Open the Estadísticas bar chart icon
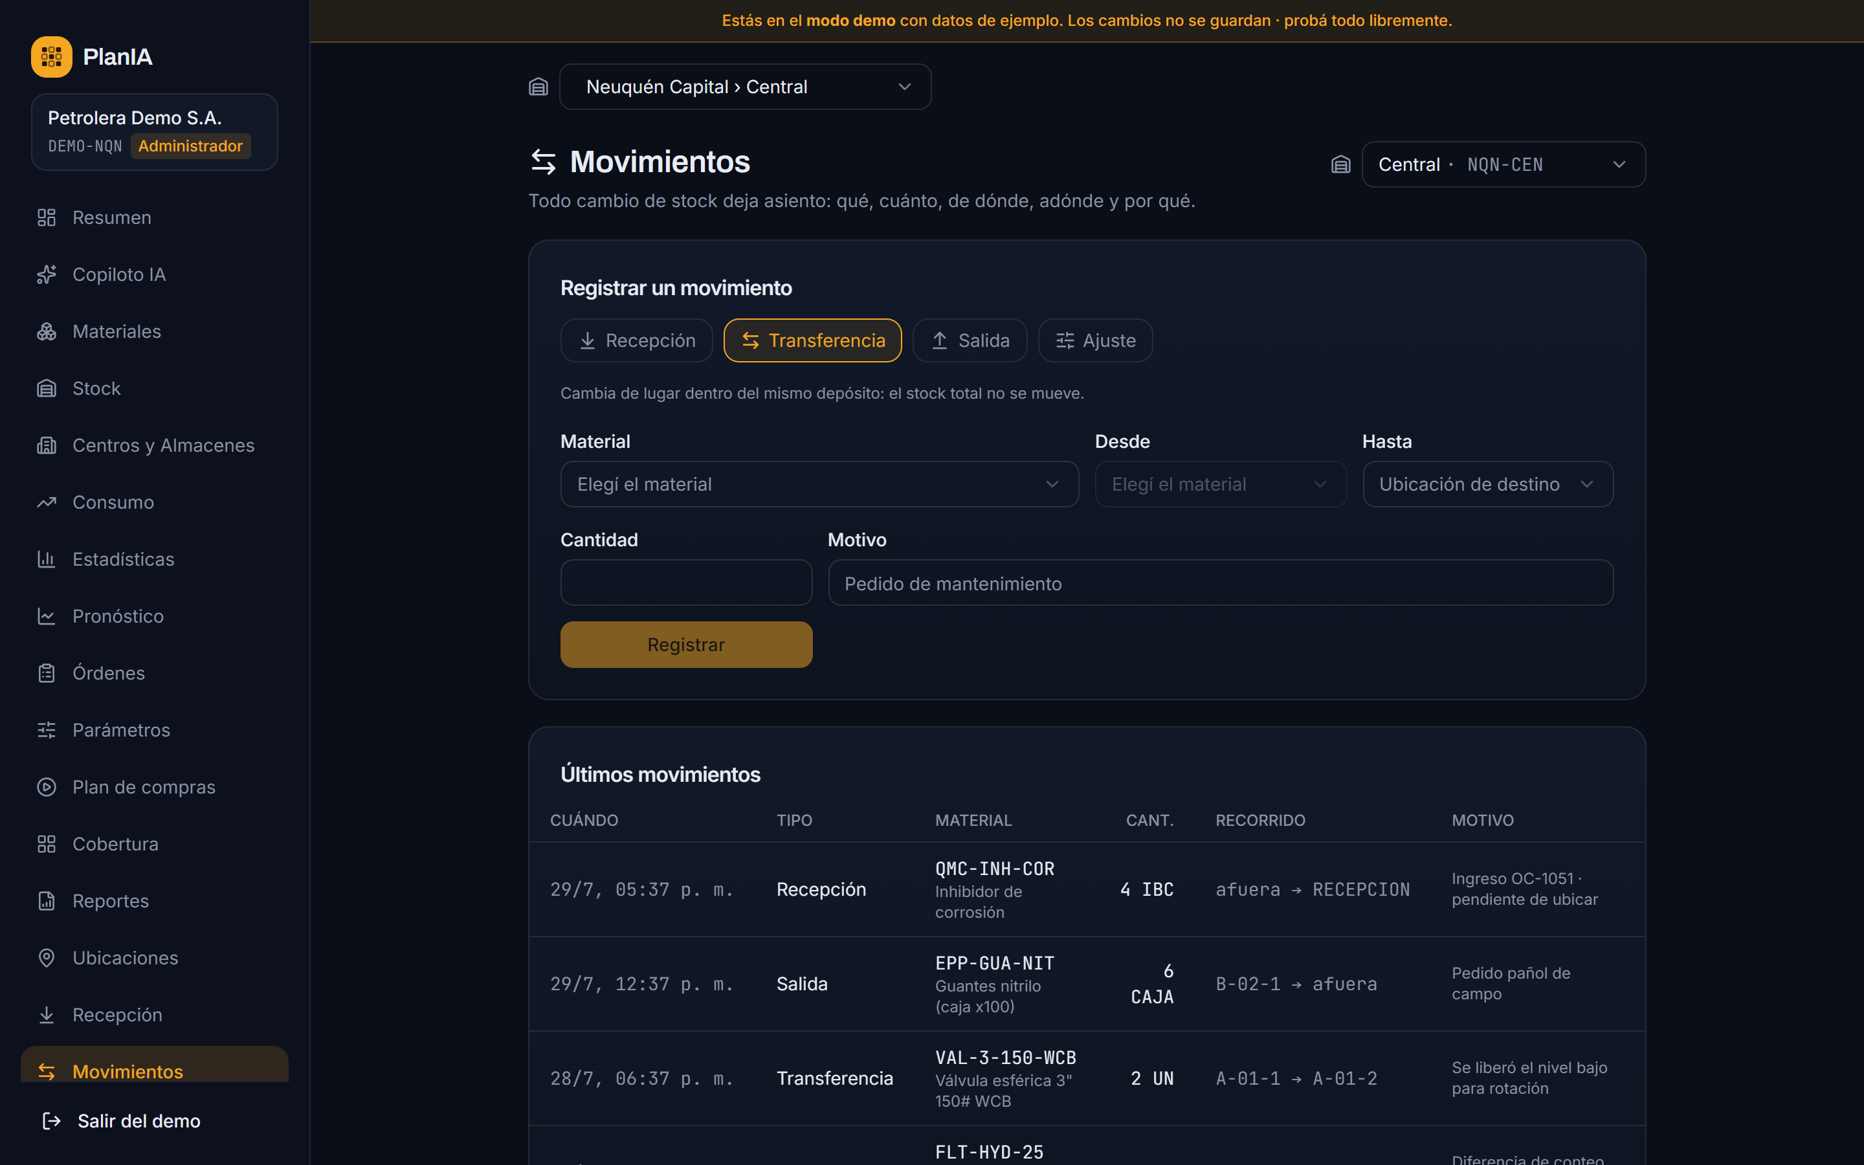 (x=46, y=559)
